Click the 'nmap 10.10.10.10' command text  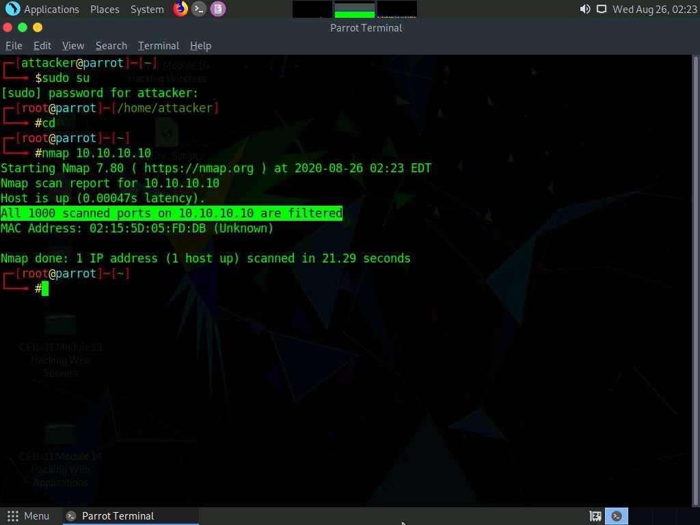pyautogui.click(x=96, y=153)
